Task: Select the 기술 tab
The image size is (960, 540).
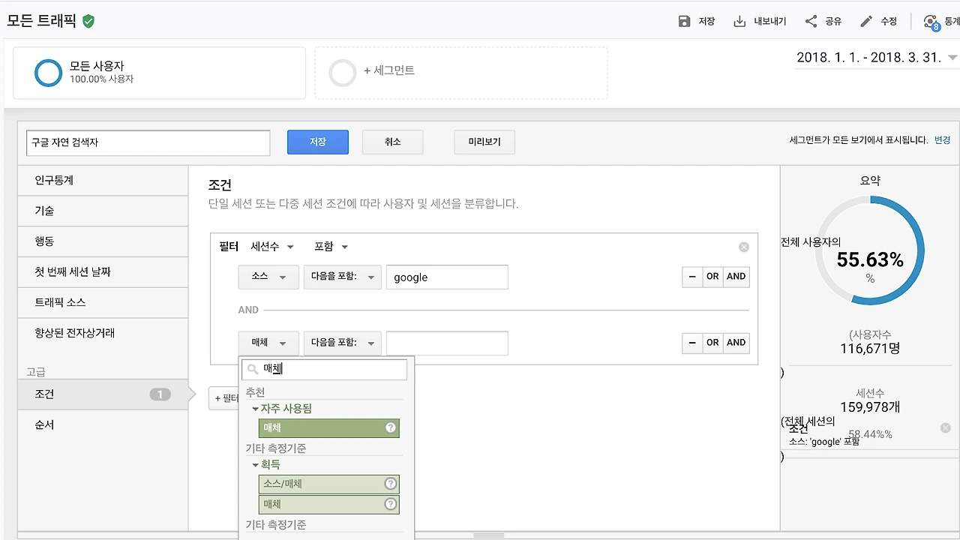Action: 103,211
